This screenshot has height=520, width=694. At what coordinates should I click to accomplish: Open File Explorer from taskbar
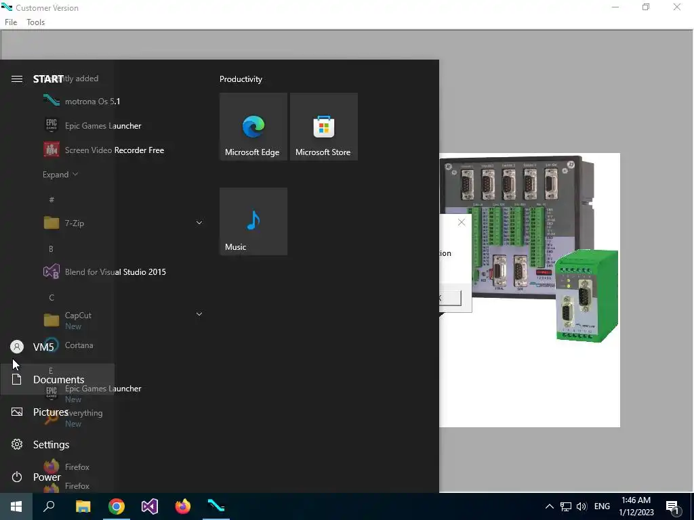click(83, 506)
